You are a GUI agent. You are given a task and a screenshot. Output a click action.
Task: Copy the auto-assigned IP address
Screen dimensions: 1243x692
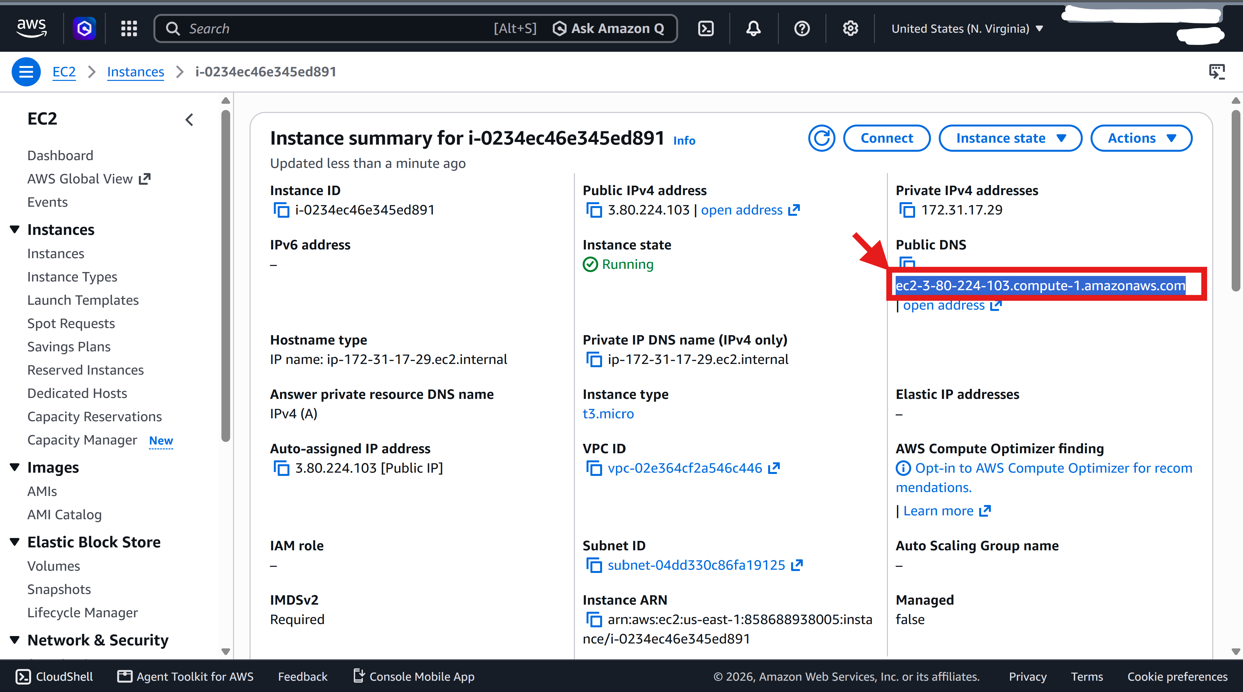click(x=281, y=468)
